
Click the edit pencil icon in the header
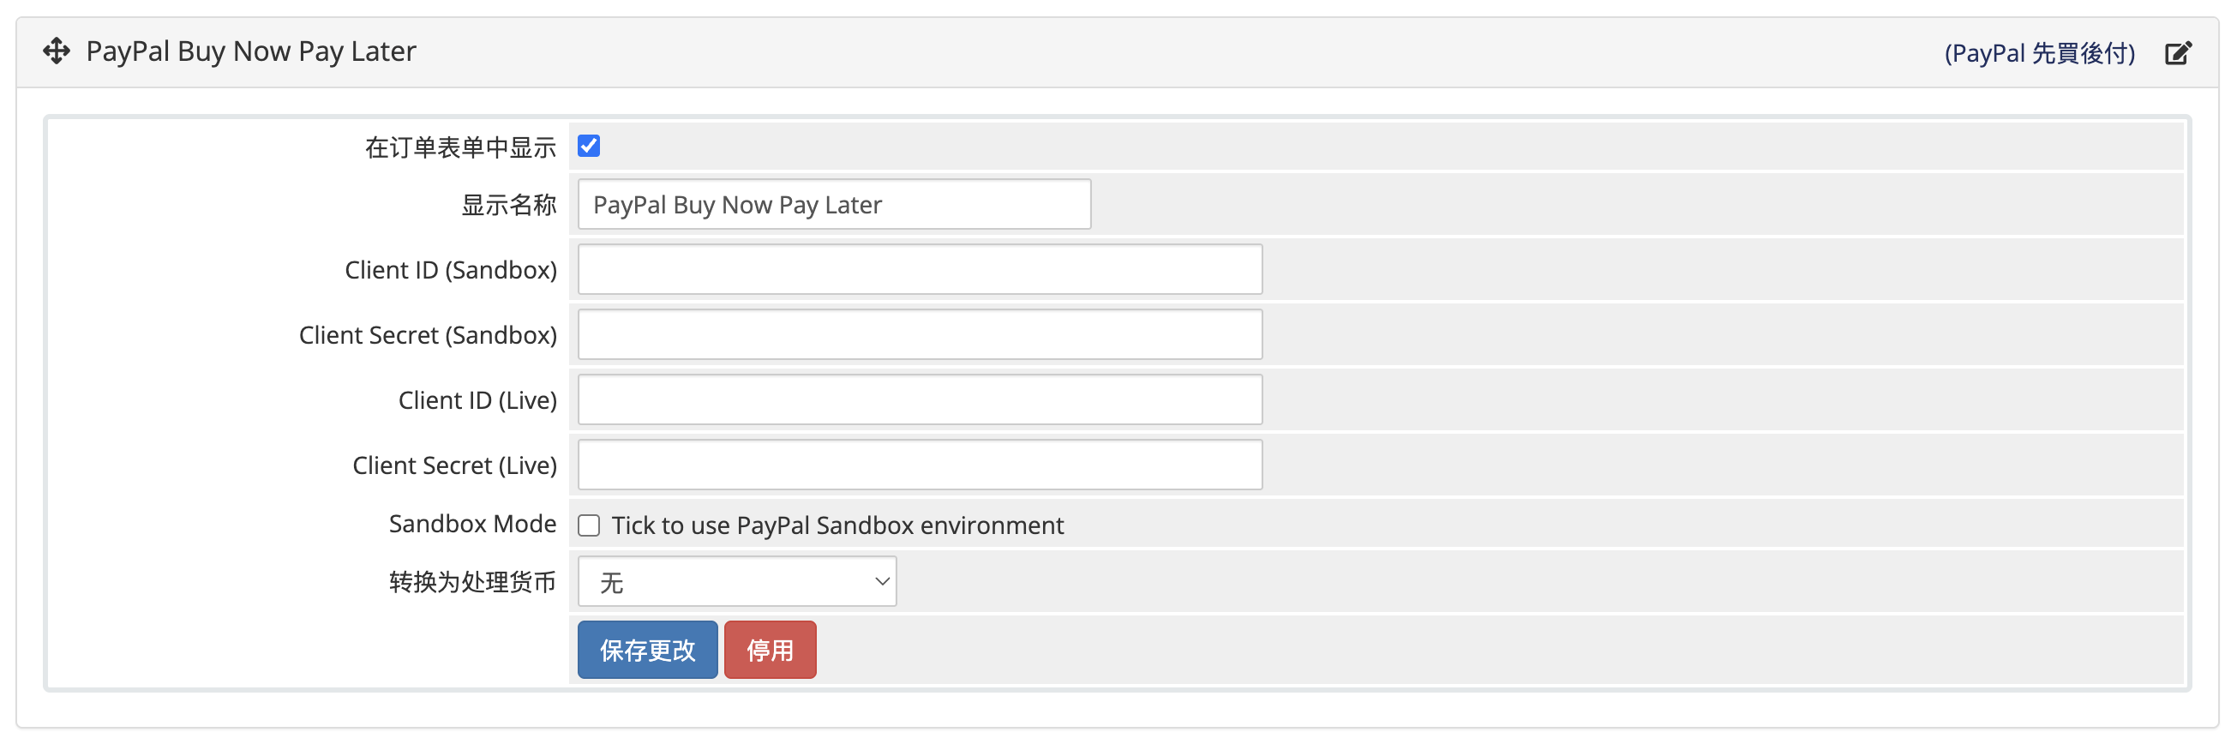coord(2177,54)
